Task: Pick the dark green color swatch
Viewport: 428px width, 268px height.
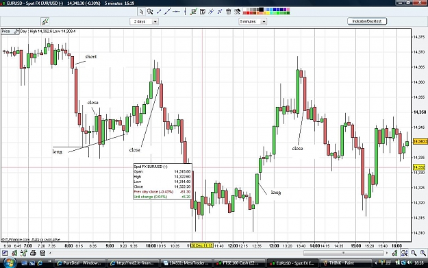Action: [x=288, y=13]
